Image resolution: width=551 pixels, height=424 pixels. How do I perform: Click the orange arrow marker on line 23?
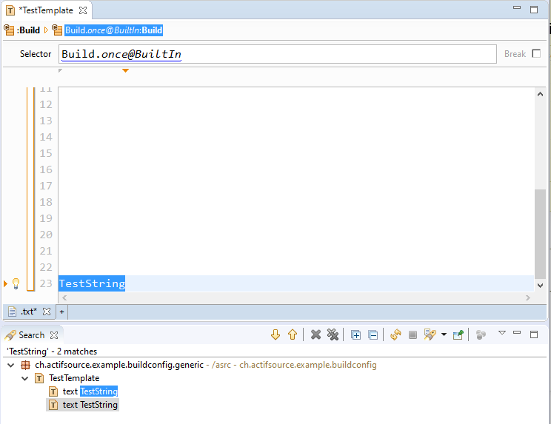coord(5,283)
